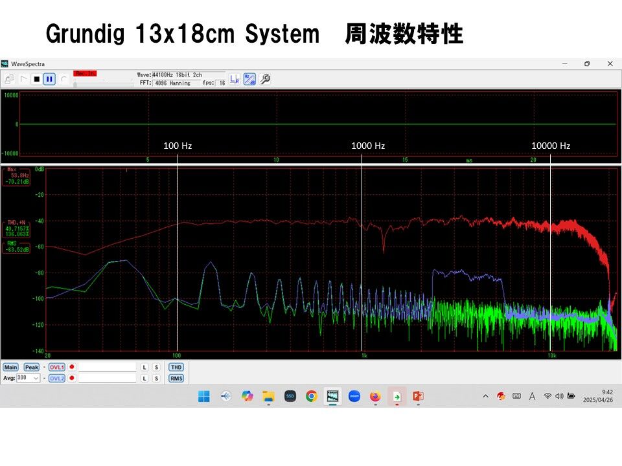622x466 pixels.
Task: Click the WaveSpectra taskbar icon
Action: click(x=332, y=396)
